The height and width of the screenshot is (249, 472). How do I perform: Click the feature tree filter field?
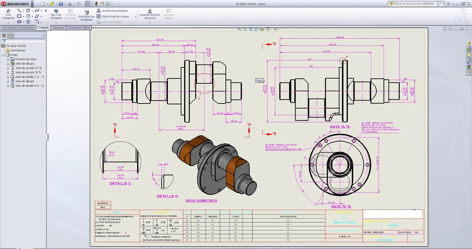click(x=23, y=41)
